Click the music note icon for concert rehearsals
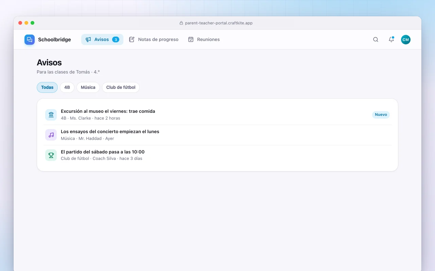 click(51, 135)
